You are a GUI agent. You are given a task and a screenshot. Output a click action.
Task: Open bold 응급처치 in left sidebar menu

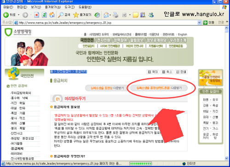[x=17, y=149]
